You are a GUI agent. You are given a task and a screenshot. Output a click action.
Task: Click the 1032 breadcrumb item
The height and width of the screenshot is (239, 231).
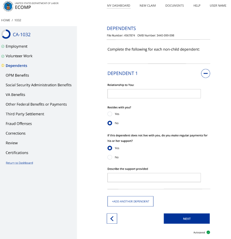coord(18,20)
